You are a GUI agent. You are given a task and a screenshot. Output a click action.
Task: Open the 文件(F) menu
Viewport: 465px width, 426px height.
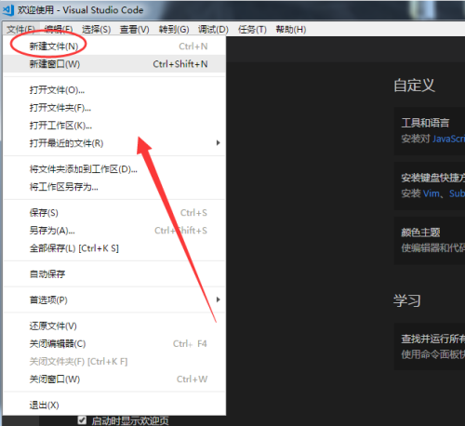[20, 29]
